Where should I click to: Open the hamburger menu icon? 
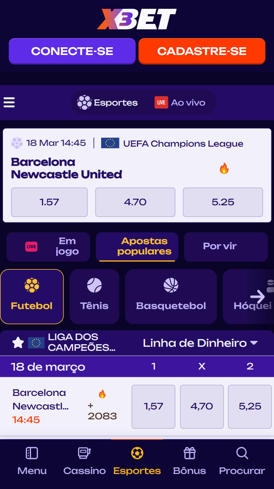(x=9, y=102)
